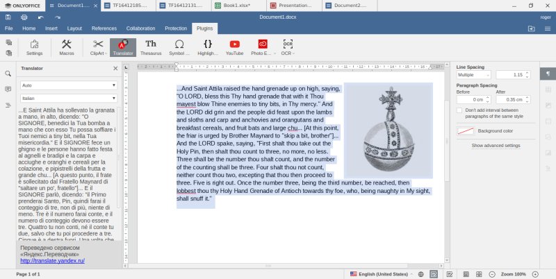Switch to the Insert tab
The height and width of the screenshot is (279, 556).
pos(51,28)
